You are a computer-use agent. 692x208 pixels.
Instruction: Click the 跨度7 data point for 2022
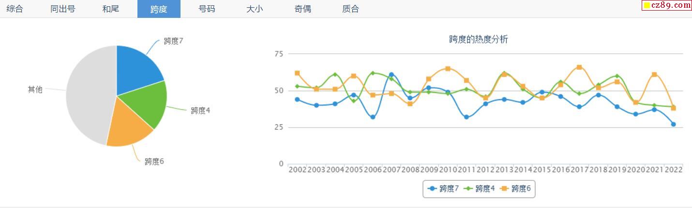(673, 124)
